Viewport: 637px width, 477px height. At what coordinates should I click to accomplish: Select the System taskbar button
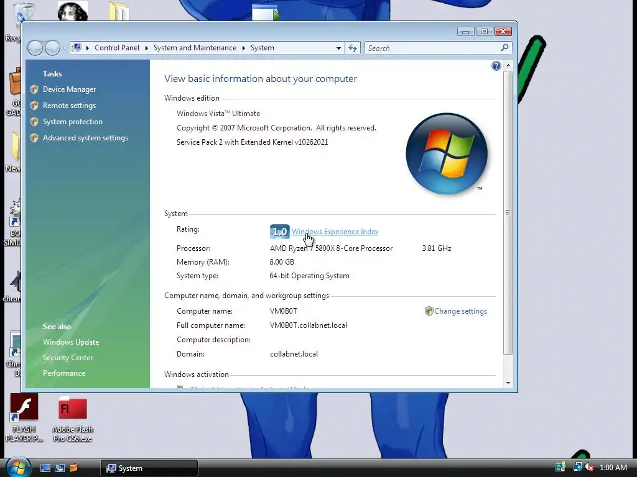(x=149, y=468)
